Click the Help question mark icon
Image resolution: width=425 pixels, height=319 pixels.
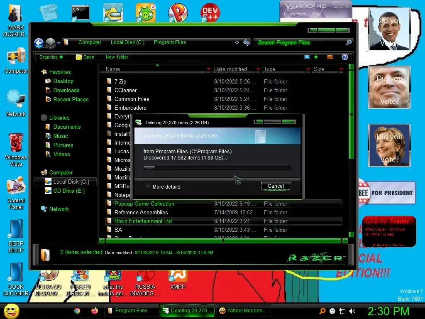345,57
